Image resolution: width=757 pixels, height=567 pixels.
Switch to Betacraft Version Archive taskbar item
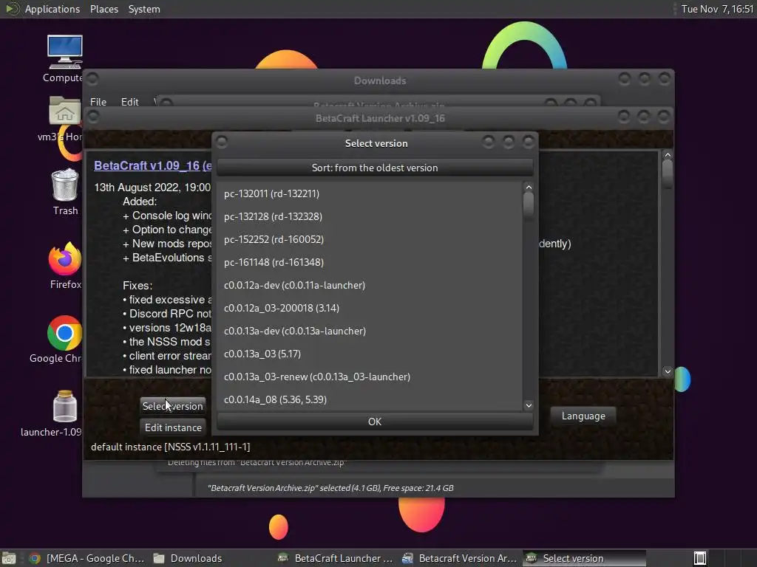pyautogui.click(x=460, y=558)
